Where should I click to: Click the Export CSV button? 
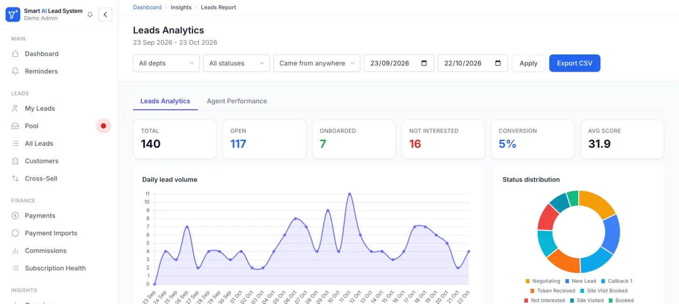pos(575,63)
